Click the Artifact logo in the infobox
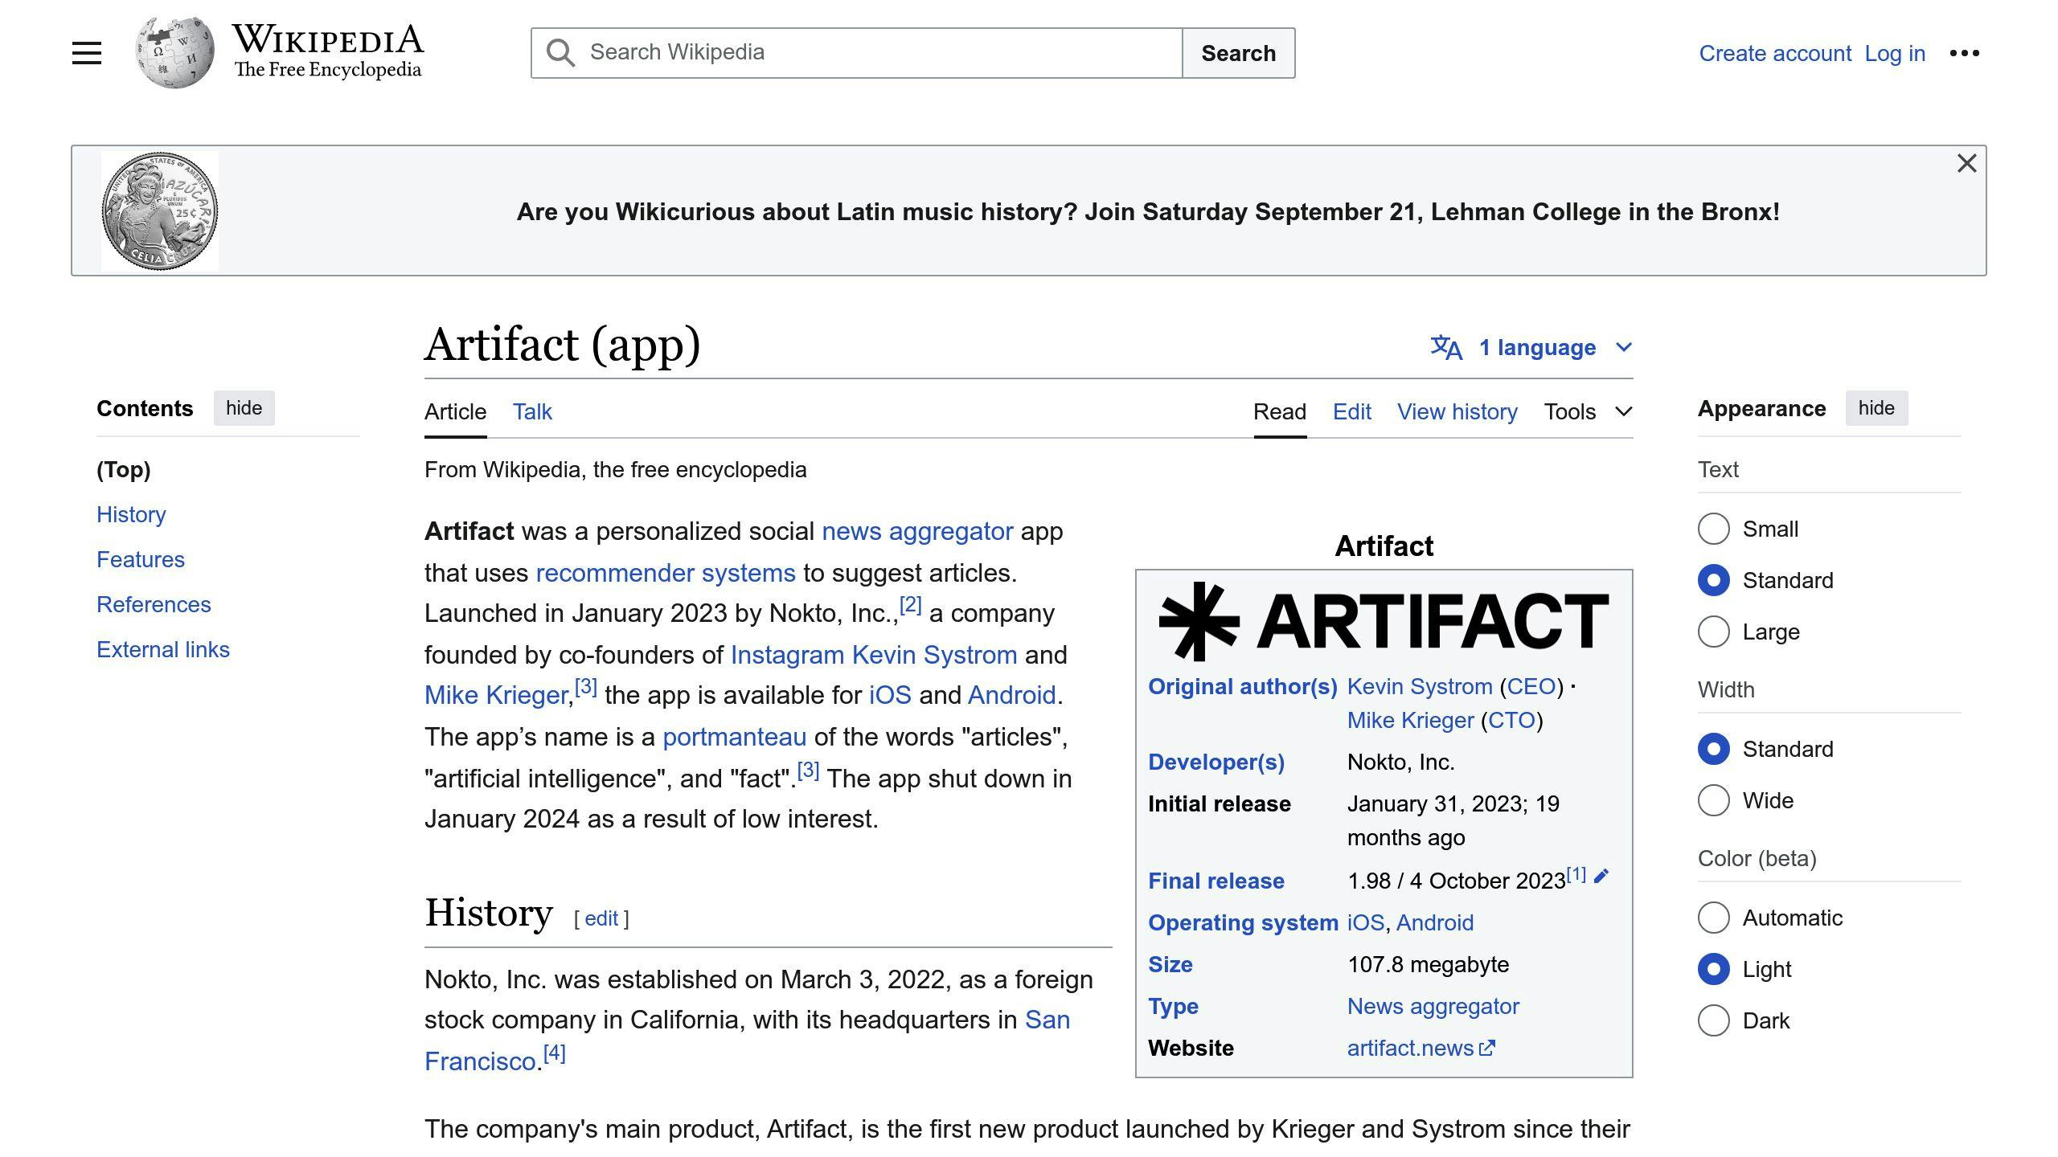Image resolution: width=2058 pixels, height=1157 pixels. (1384, 620)
